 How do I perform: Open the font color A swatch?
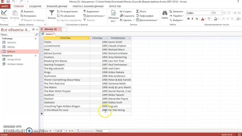pyautogui.click(x=203, y=19)
